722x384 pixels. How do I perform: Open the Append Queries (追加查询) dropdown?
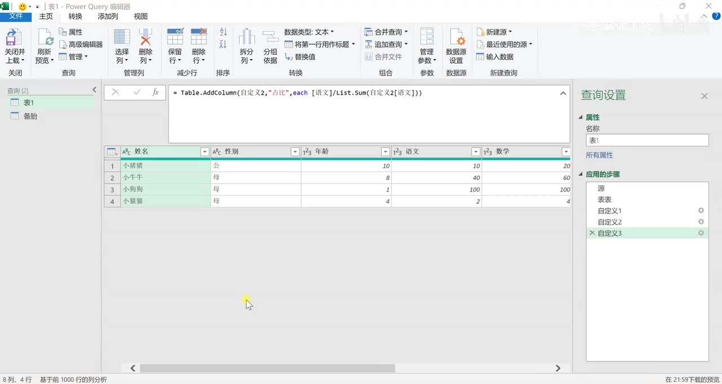point(386,44)
